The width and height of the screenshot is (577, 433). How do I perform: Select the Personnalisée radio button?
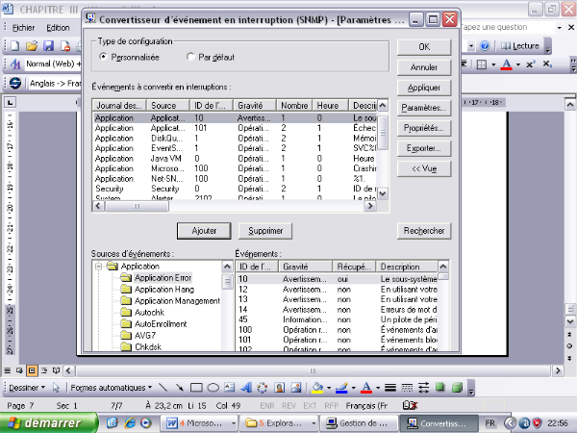(104, 57)
